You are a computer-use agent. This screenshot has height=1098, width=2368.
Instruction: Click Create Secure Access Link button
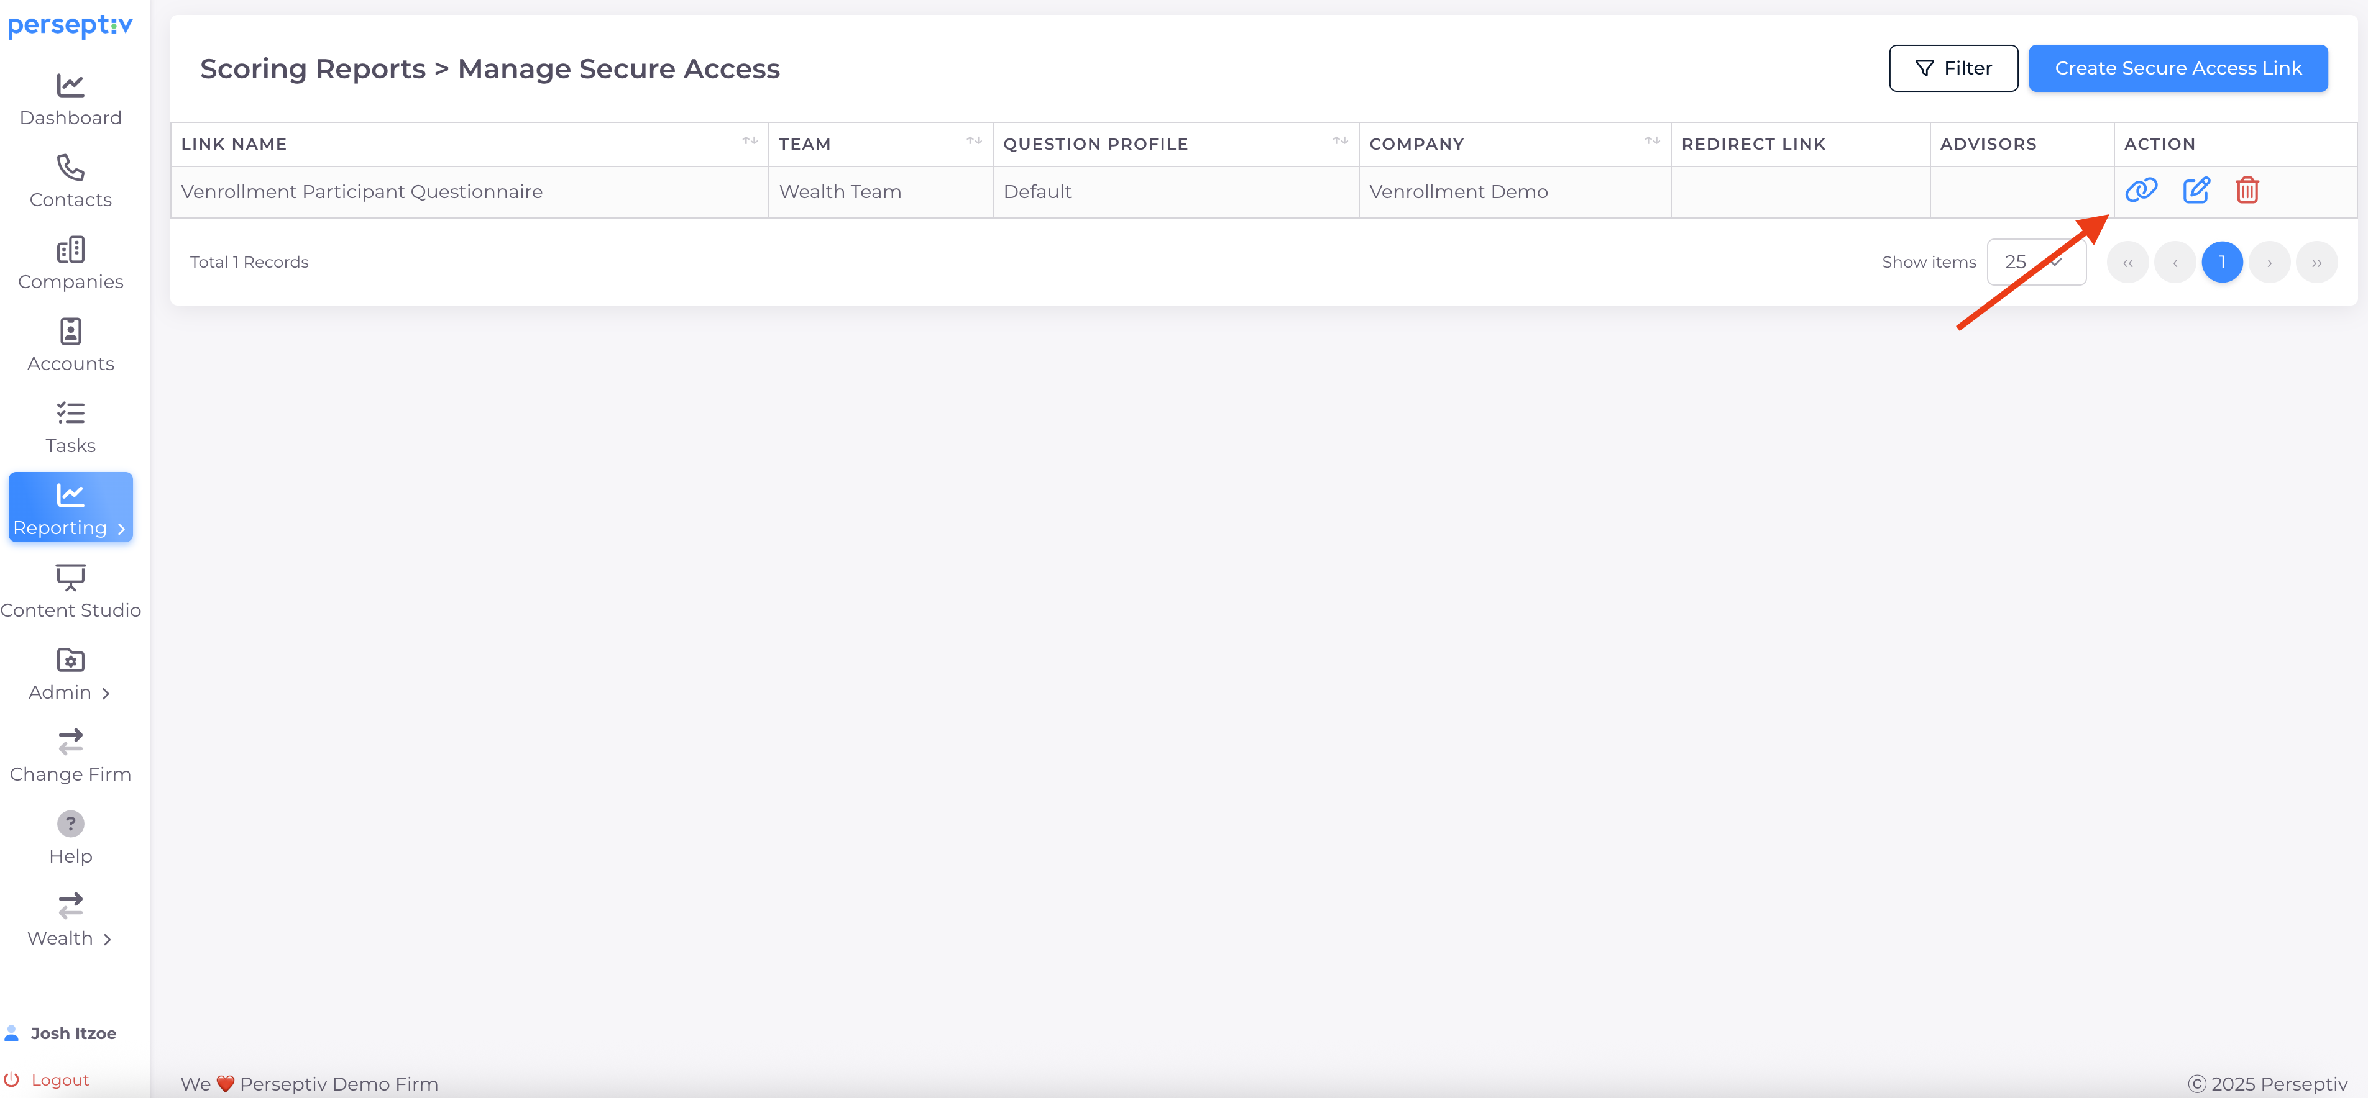tap(2177, 68)
